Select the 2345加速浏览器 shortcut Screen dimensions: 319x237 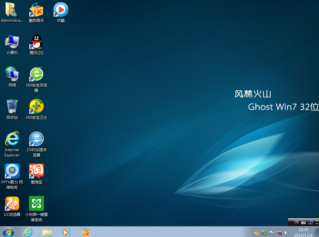coord(37,144)
